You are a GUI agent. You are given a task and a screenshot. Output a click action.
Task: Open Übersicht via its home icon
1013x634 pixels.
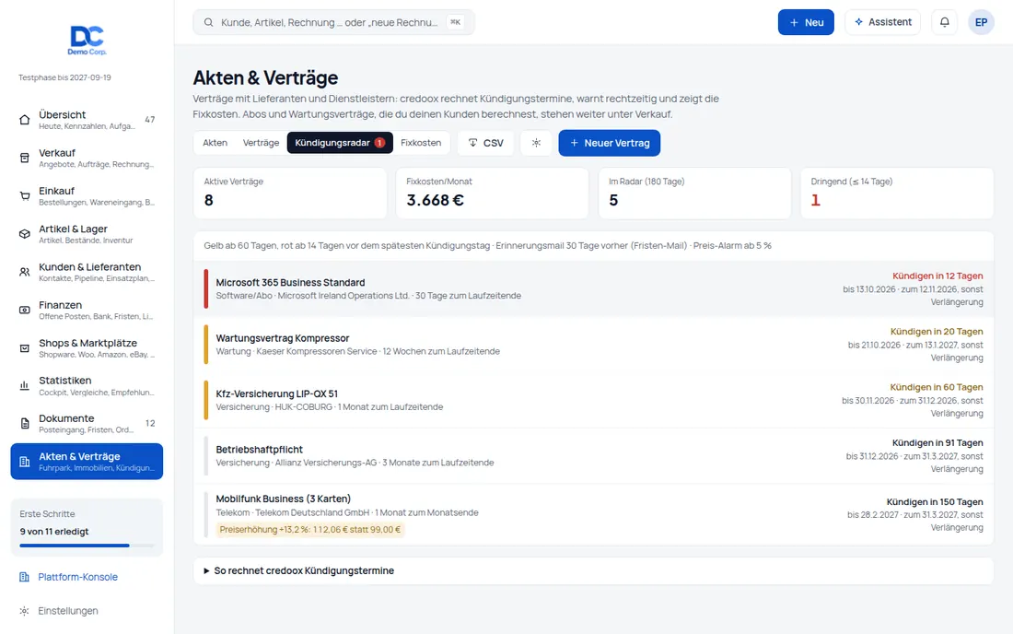pyautogui.click(x=25, y=120)
